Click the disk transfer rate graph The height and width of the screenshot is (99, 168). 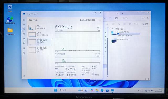pyautogui.click(x=77, y=59)
